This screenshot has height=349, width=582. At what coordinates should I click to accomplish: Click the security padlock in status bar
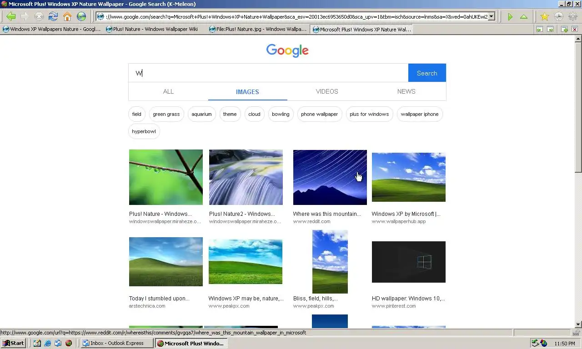click(x=576, y=333)
